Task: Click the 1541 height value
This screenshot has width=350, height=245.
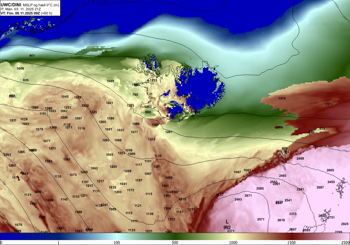Action: (33, 204)
